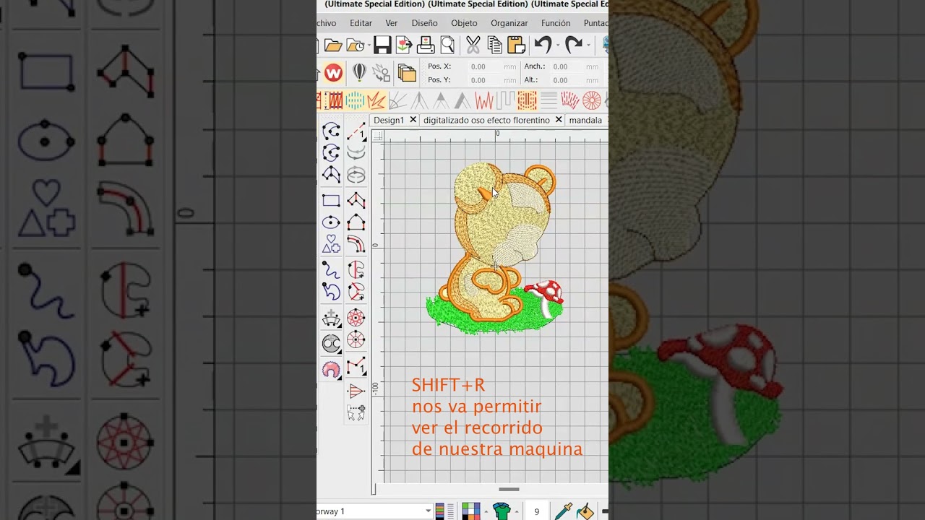Switch to Wilcom workspace red W icon
Screen dimensions: 925x520
pos(333,73)
